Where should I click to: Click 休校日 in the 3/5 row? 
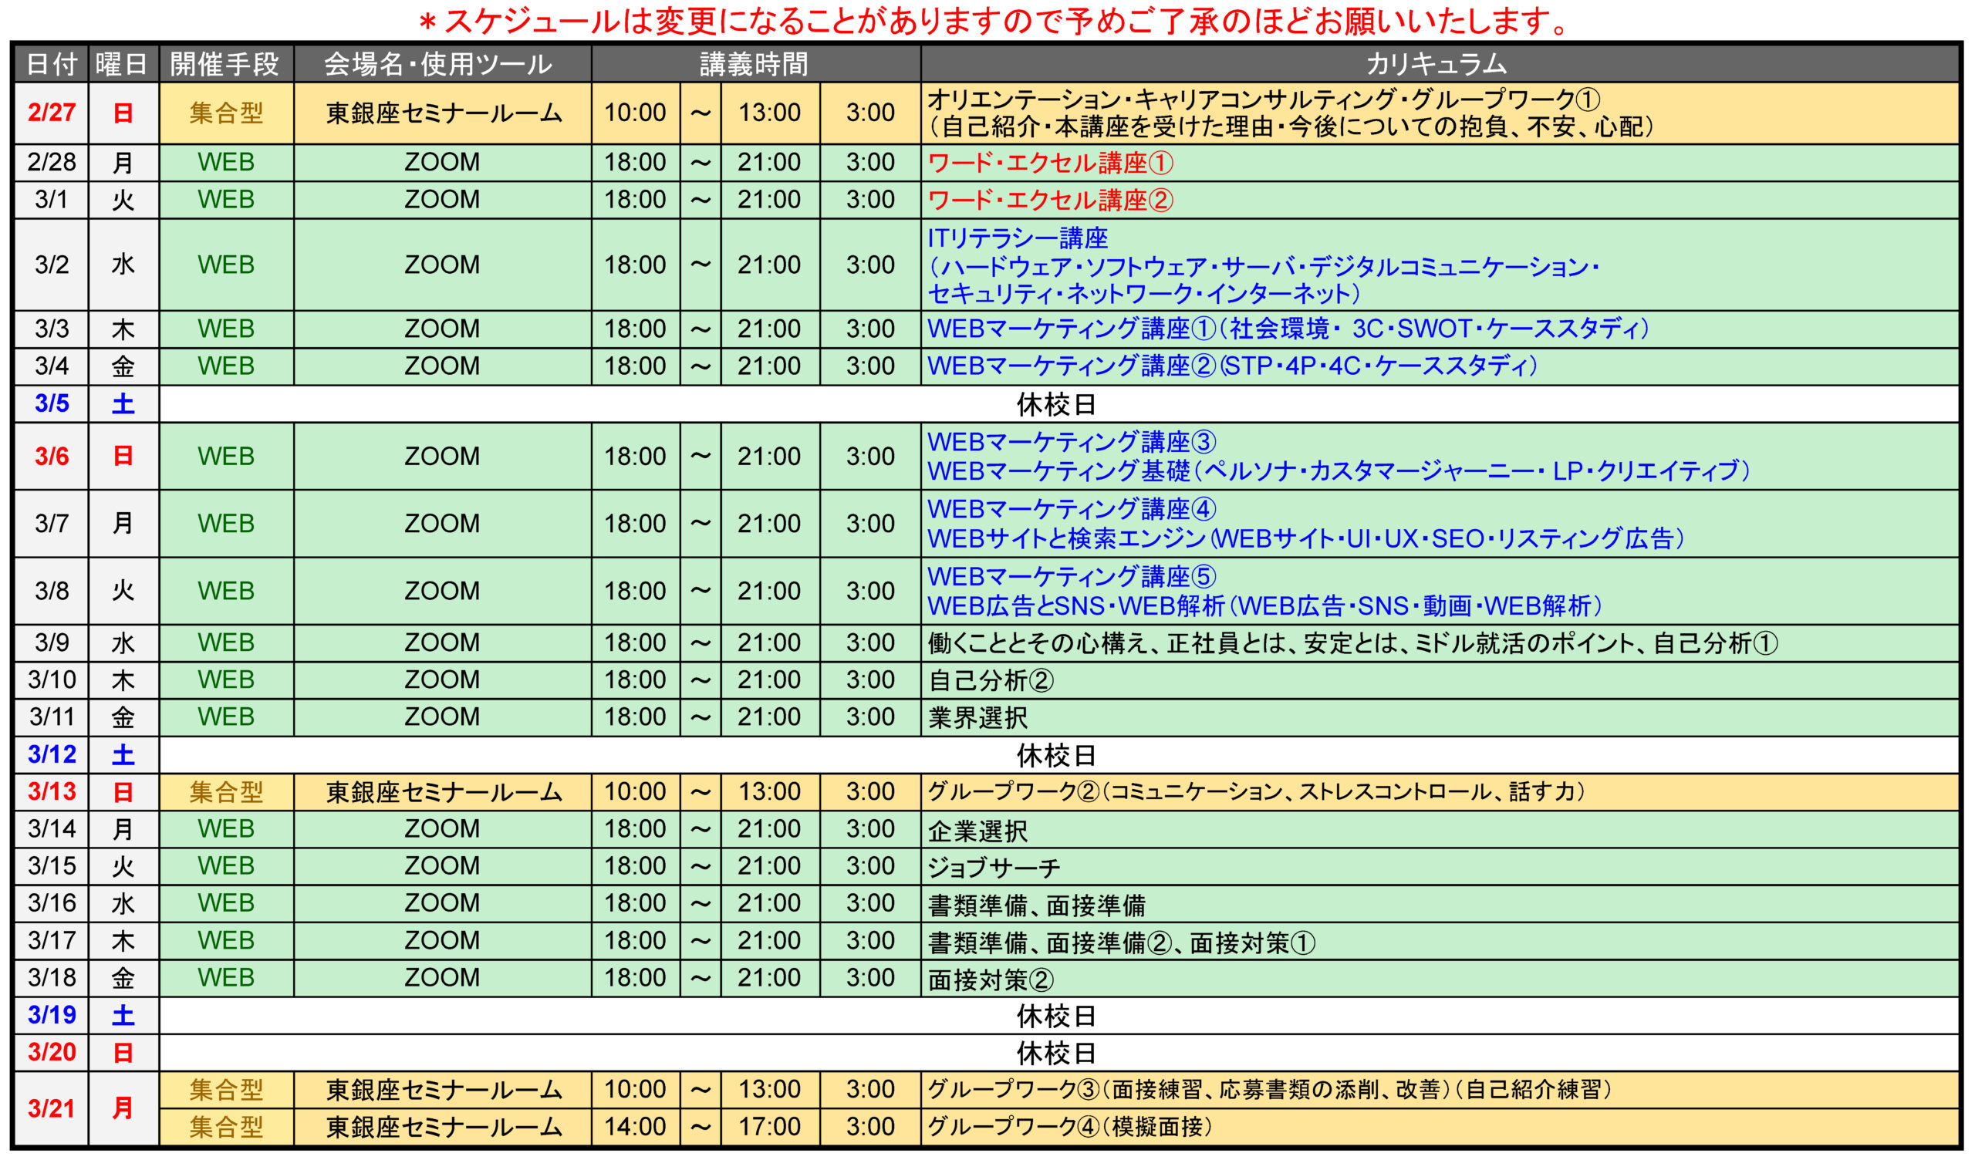1055,404
